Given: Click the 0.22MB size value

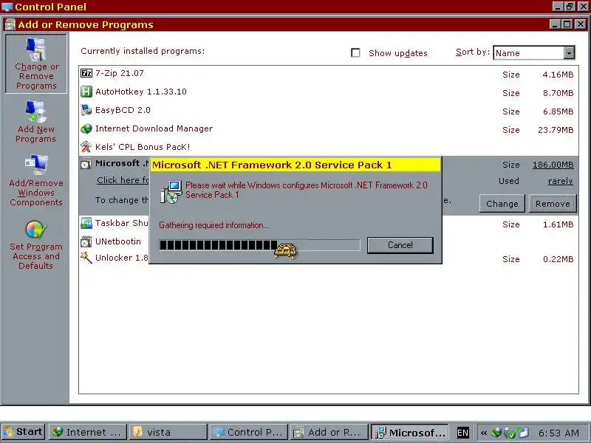Looking at the screenshot, I should [x=558, y=259].
